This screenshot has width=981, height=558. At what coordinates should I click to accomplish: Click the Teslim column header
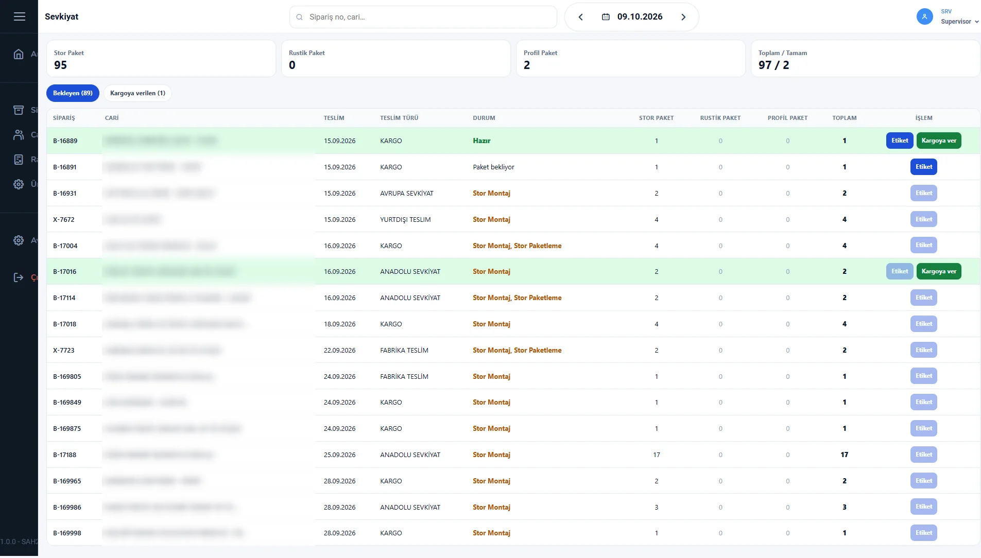click(334, 118)
